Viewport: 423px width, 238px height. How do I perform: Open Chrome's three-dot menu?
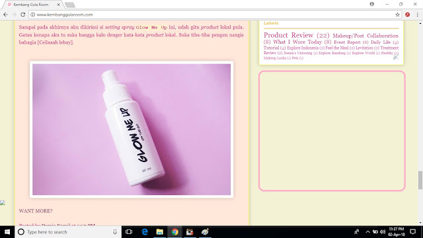point(417,15)
